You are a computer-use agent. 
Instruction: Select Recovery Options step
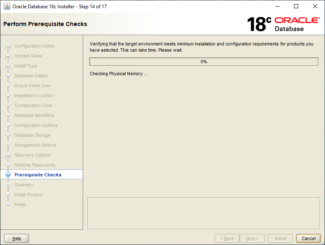click(x=32, y=155)
